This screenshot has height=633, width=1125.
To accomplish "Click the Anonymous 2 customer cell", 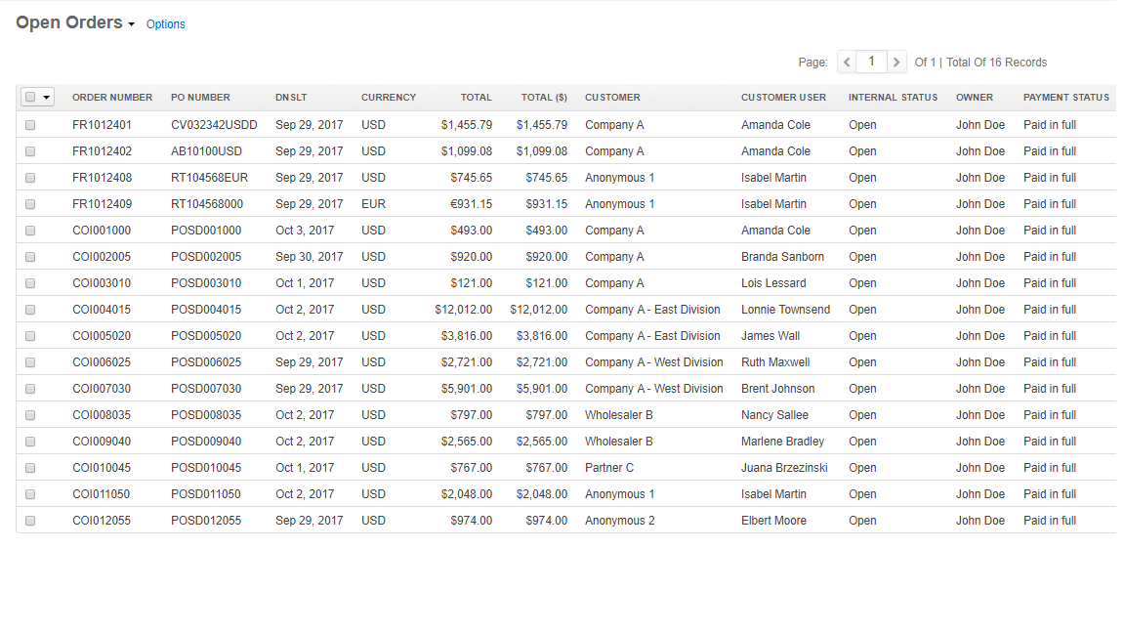I will [620, 521].
